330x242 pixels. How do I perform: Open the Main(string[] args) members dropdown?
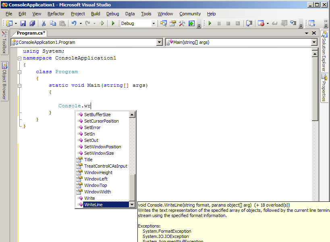pyautogui.click(x=314, y=42)
